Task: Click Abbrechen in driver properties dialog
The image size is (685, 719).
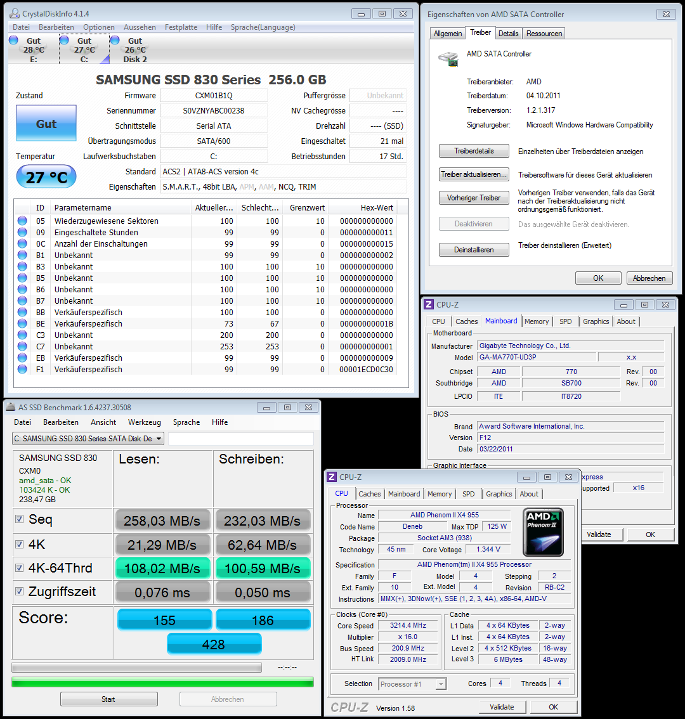Action: pos(649,278)
